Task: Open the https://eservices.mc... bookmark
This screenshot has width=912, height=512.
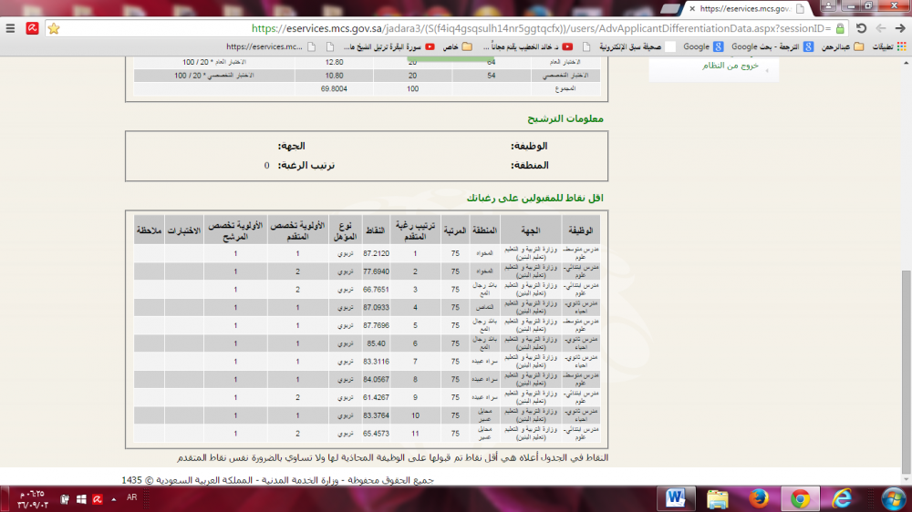Action: (271, 46)
